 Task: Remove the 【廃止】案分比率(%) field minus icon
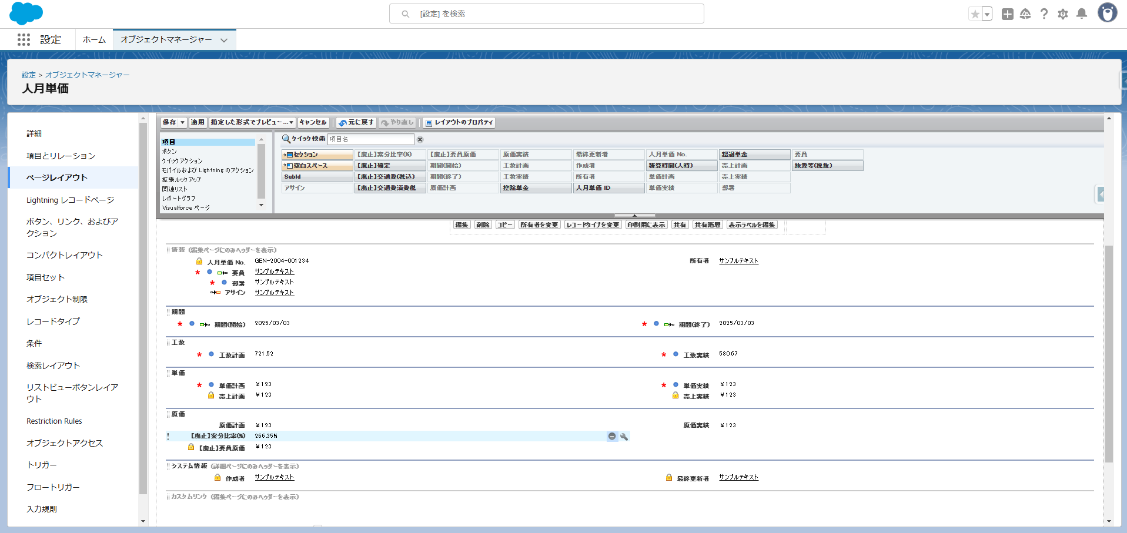612,436
